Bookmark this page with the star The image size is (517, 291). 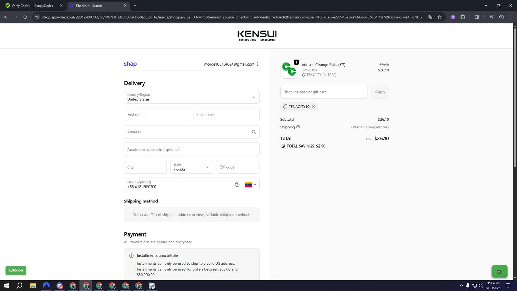[439, 17]
